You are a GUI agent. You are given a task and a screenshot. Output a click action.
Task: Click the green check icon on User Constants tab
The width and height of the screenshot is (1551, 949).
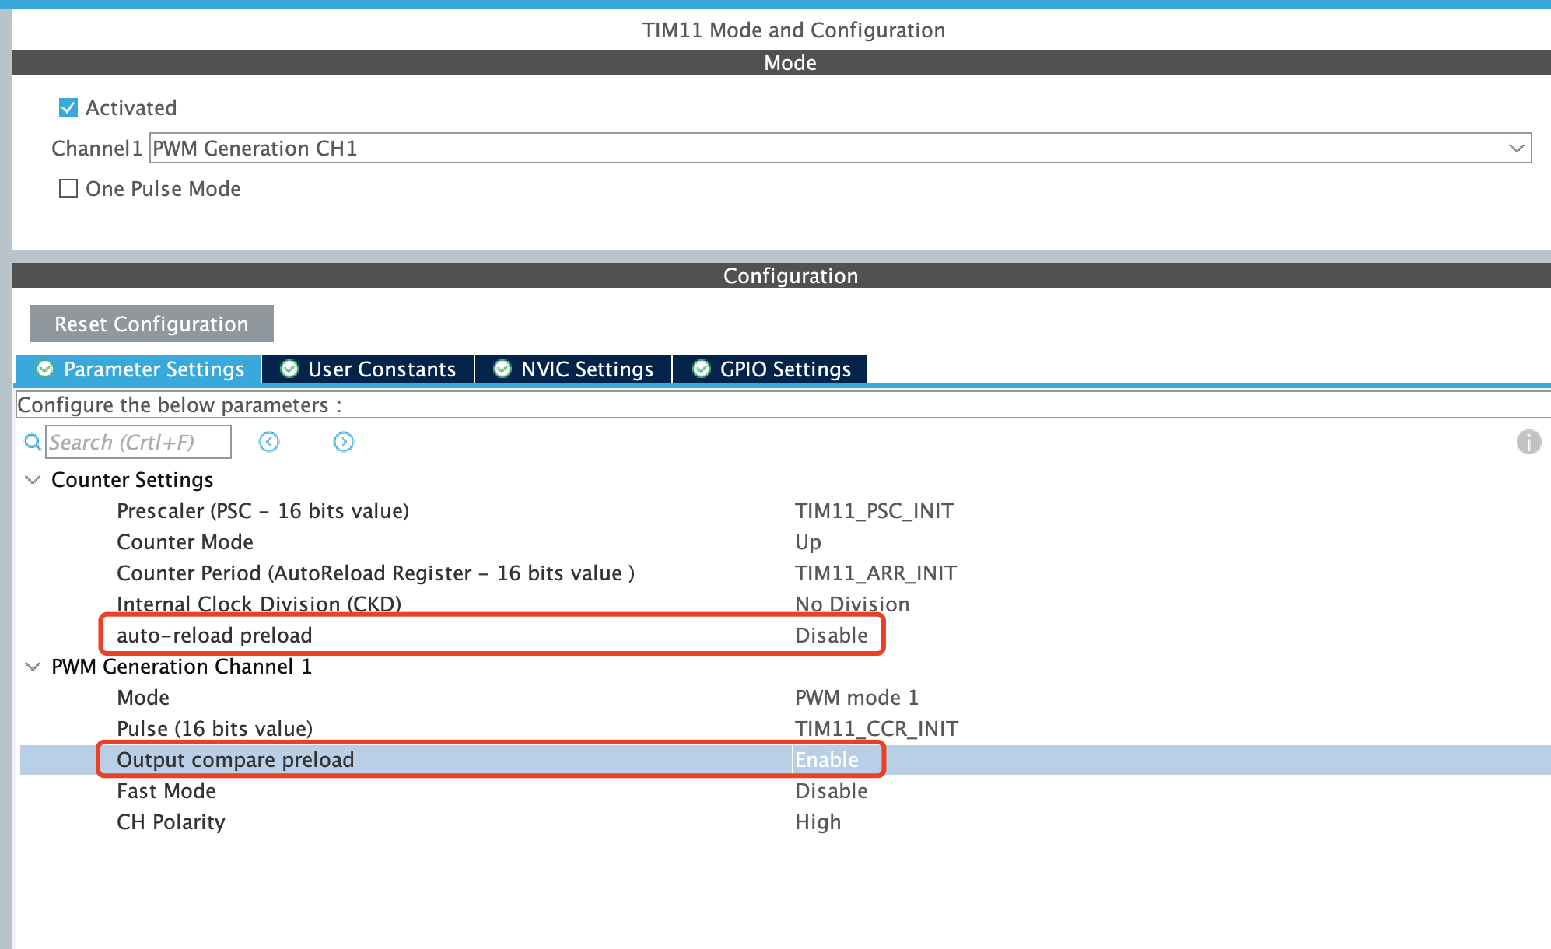[289, 369]
